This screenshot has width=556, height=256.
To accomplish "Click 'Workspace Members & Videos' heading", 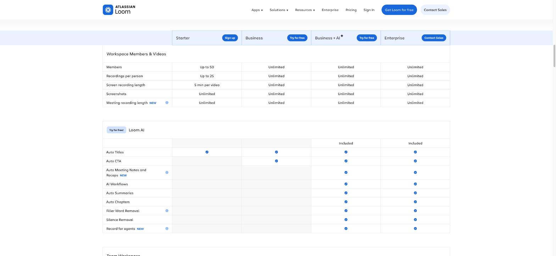I will pyautogui.click(x=136, y=54).
